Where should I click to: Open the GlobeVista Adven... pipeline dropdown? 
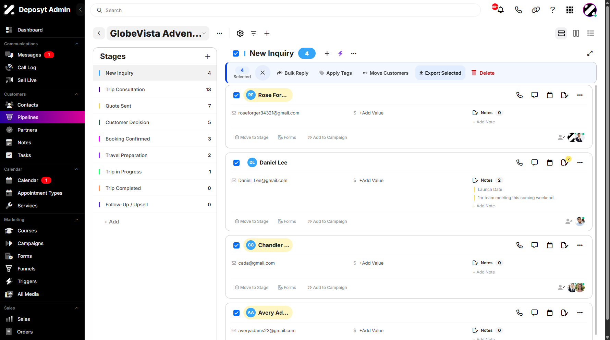[158, 33]
